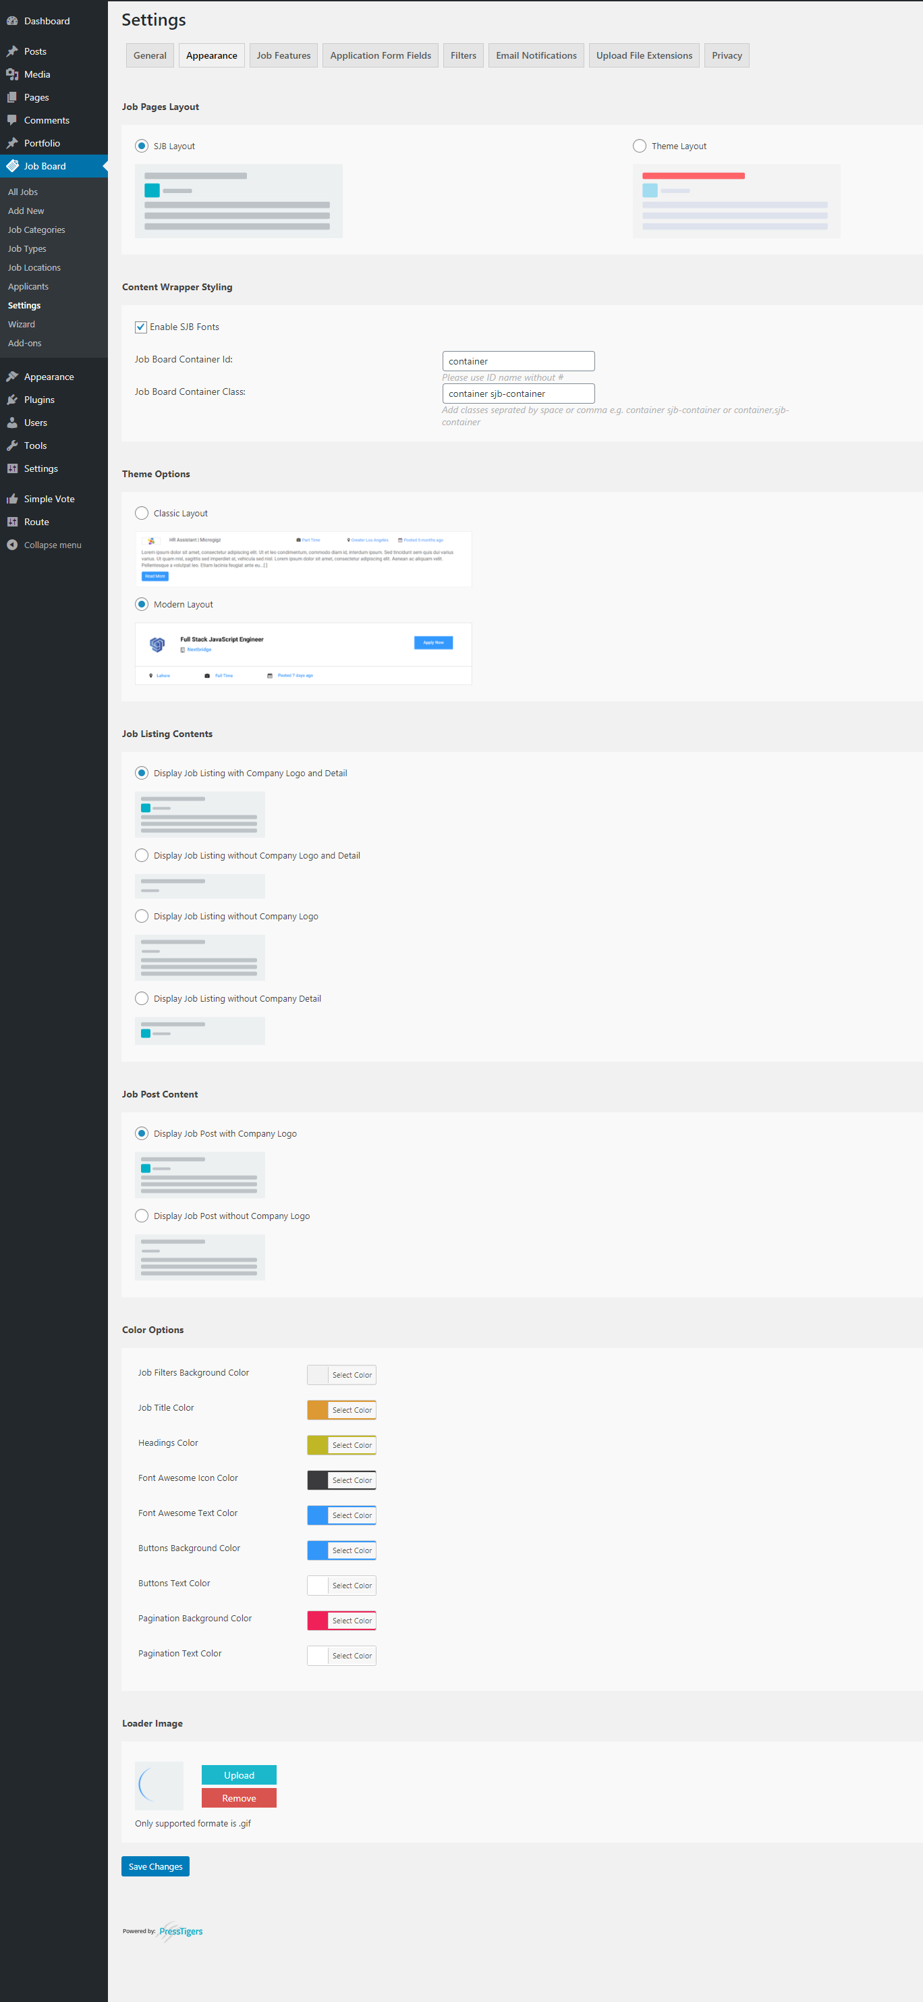Select the Classic Layout radio button
This screenshot has width=923, height=2002.
tap(142, 513)
